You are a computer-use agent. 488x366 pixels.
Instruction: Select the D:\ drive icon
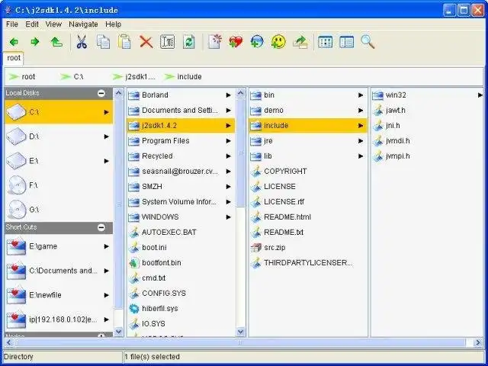(x=16, y=136)
